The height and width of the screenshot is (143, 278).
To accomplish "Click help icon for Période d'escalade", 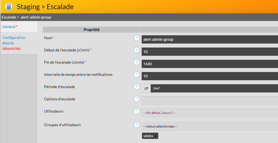I will (x=136, y=87).
